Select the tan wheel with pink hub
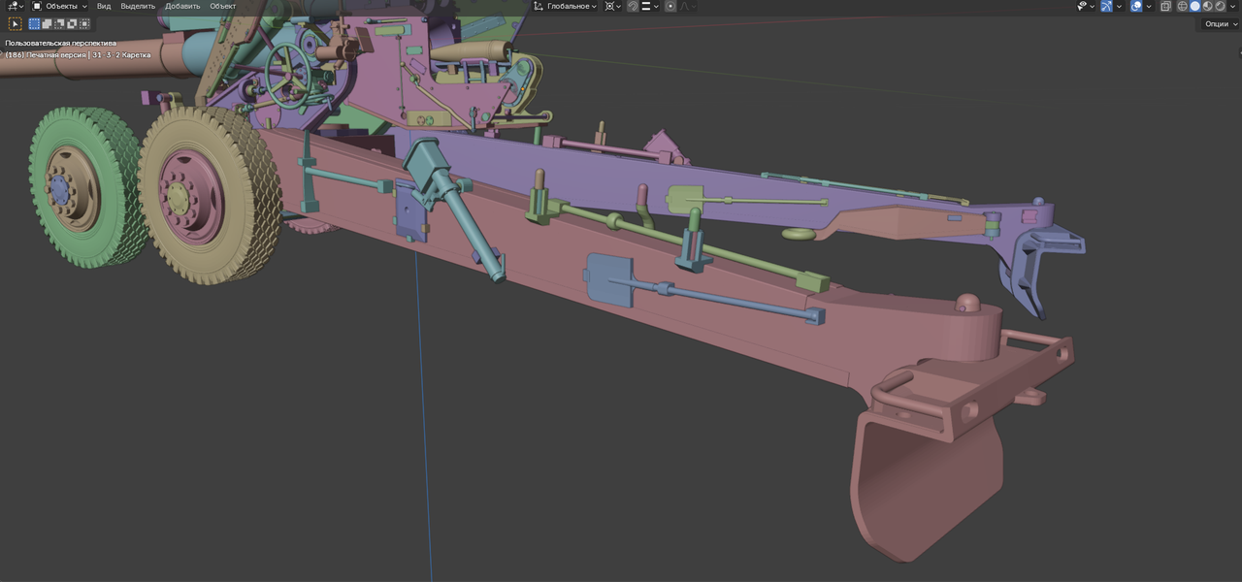Image resolution: width=1242 pixels, height=582 pixels. coord(209,197)
